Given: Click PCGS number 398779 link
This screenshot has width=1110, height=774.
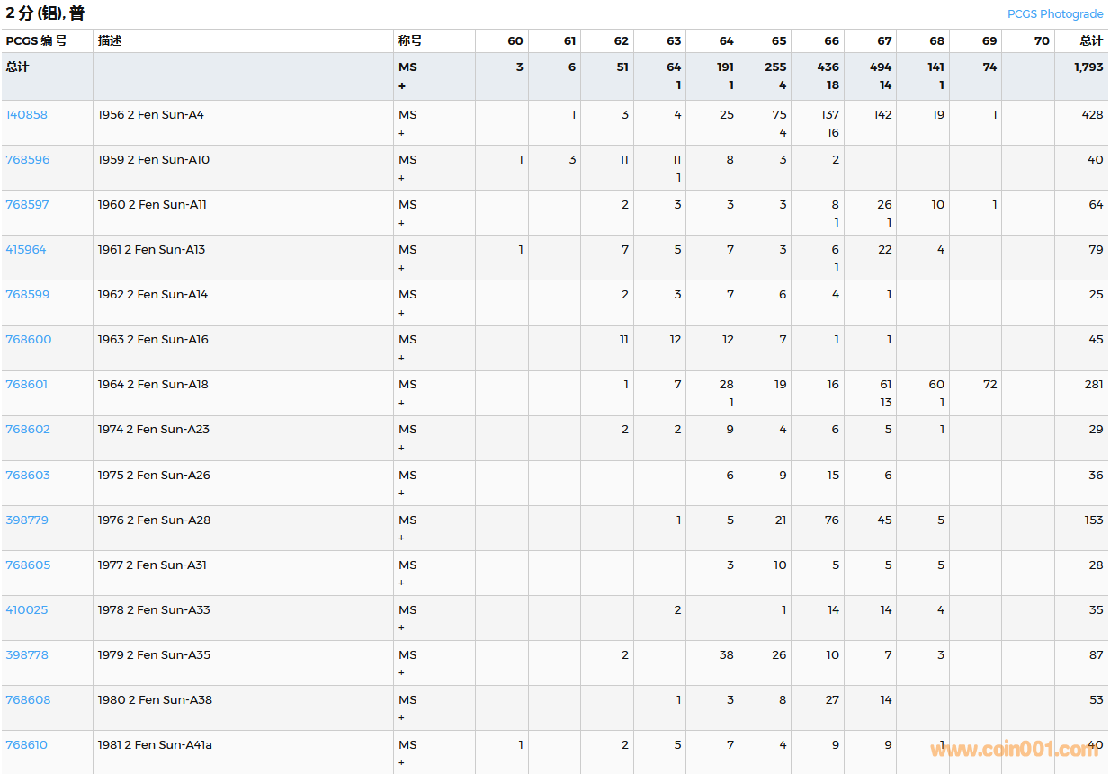Looking at the screenshot, I should coord(27,520).
